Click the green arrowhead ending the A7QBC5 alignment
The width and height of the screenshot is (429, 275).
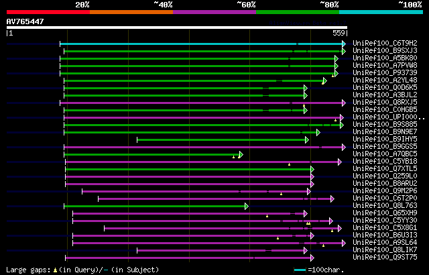241,154
